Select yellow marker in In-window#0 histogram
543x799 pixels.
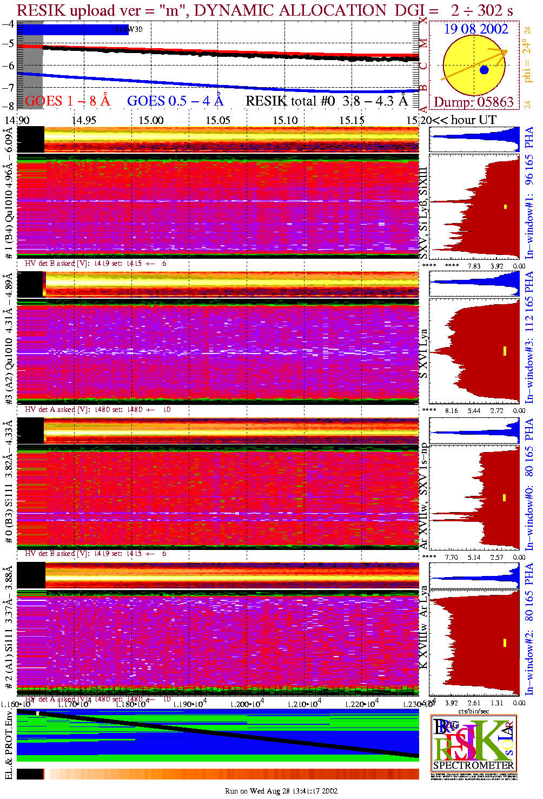(505, 497)
